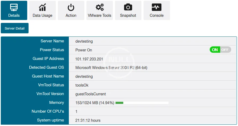The height and width of the screenshot is (126, 238).
Task: Click the camera icon for Snapshot
Action: pos(128,7)
